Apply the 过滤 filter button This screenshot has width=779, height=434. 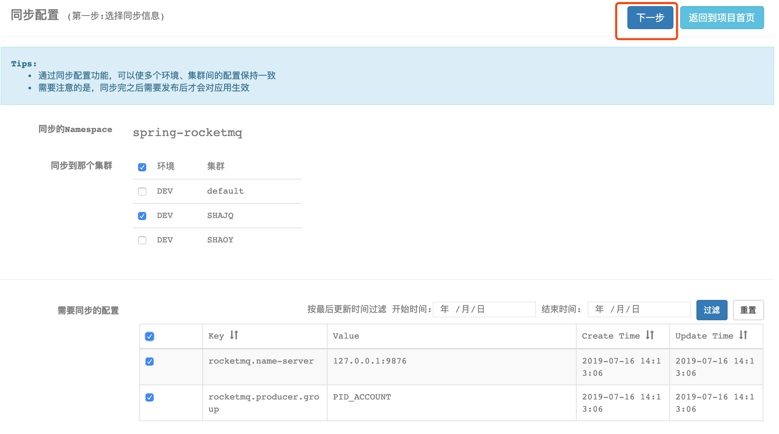[712, 310]
